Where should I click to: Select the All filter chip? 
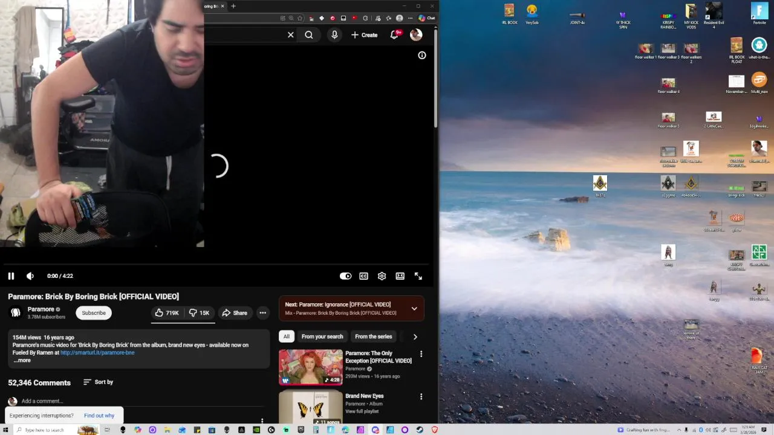tap(287, 337)
